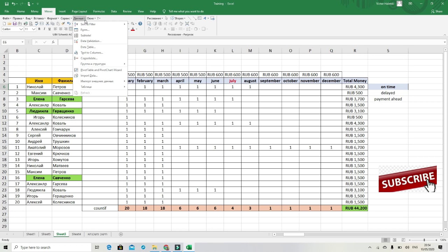
Task: Select Page Break Preview icon in status bar
Action: pos(403,240)
